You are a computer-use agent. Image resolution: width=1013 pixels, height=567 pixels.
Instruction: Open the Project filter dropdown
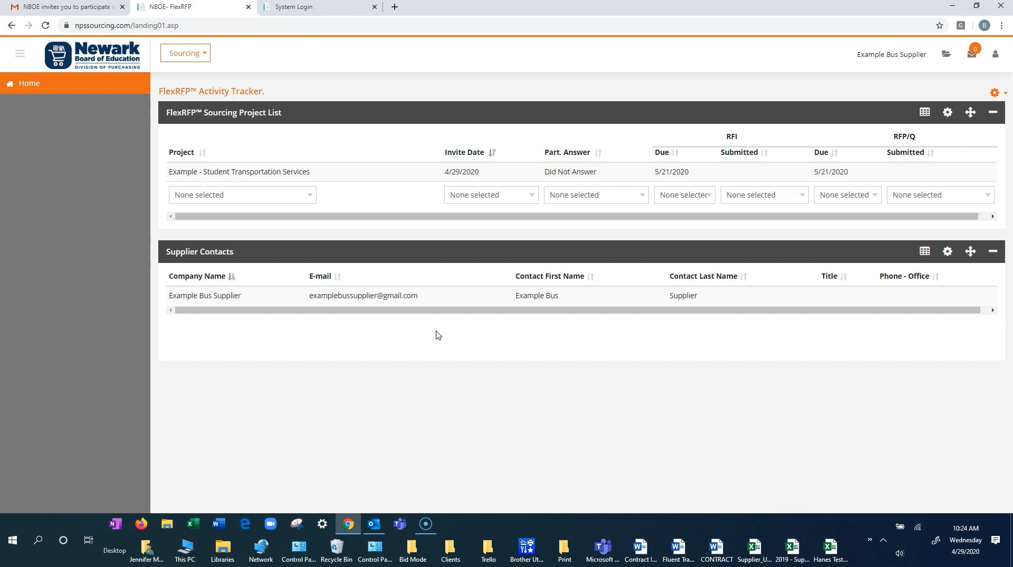[x=242, y=195]
